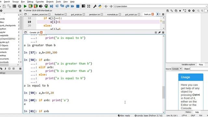This screenshot has height=117, width=208.
Task: Switch to the student_record.txt tab
Action: tap(40, 14)
